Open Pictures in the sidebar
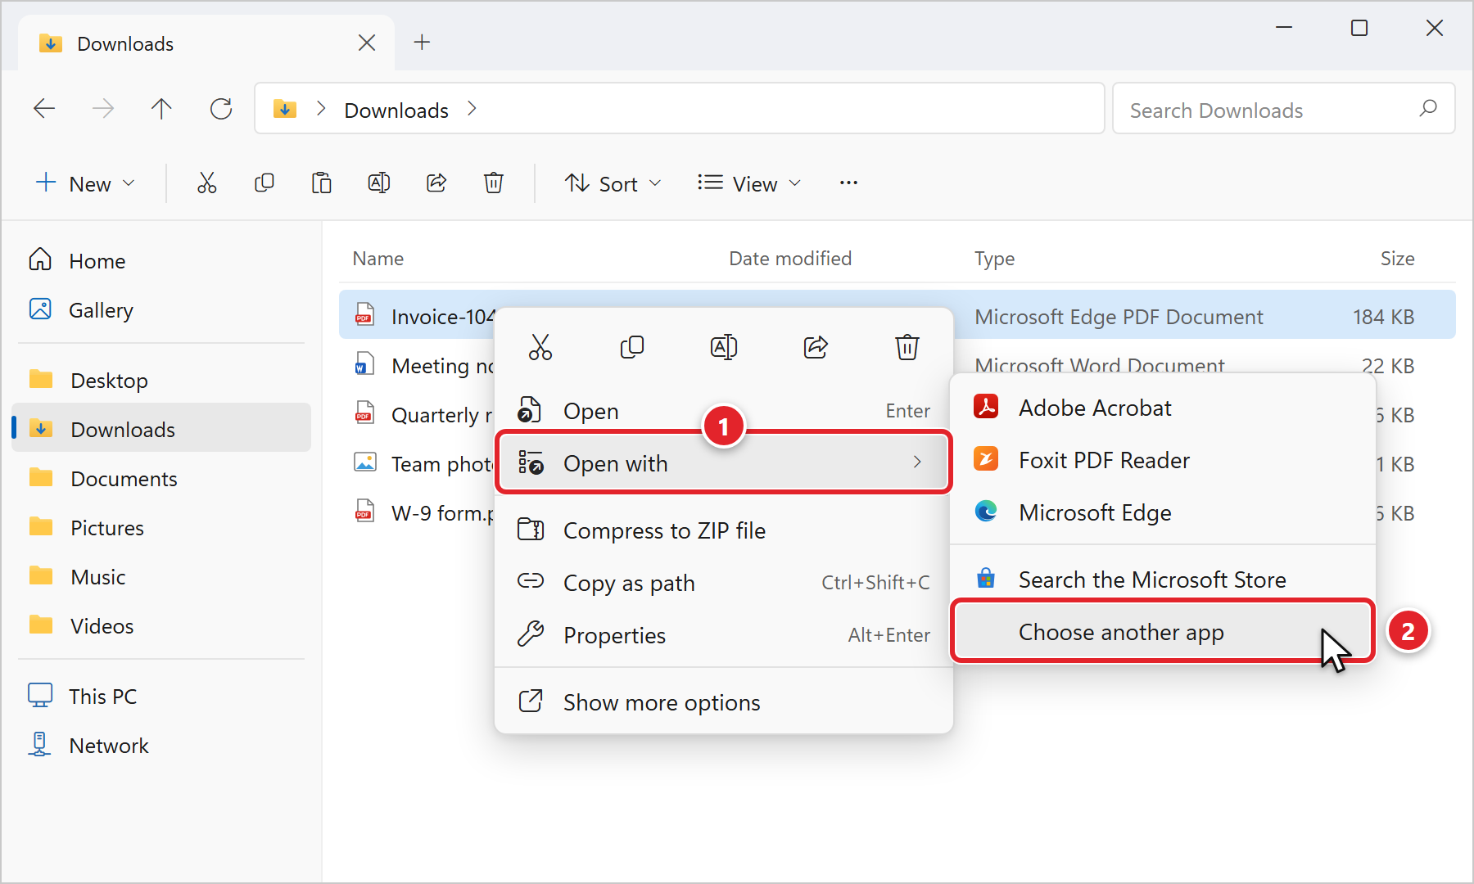The width and height of the screenshot is (1474, 884). 161,527
